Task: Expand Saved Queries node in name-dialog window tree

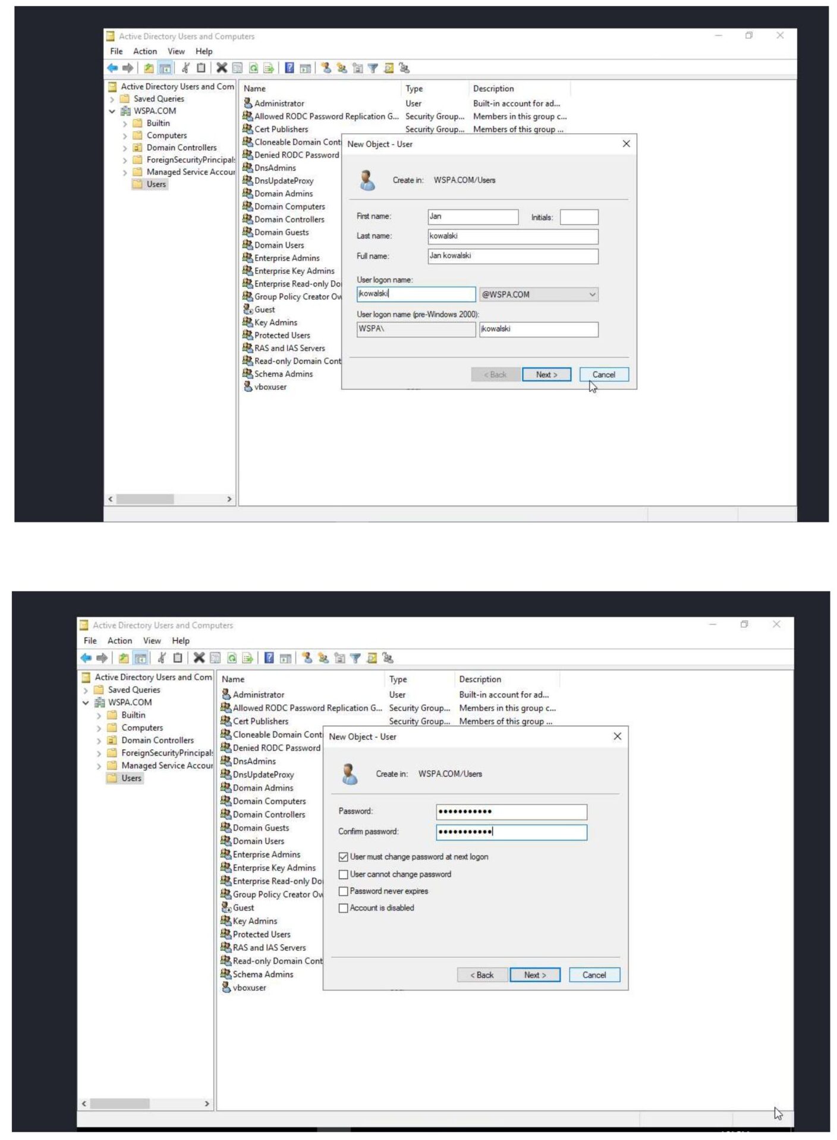Action: (x=112, y=99)
